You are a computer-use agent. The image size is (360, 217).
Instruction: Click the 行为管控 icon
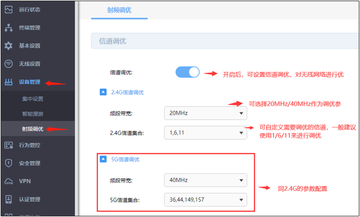9,145
